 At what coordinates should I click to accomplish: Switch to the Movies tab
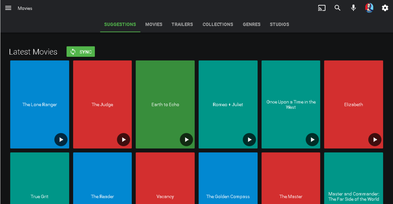(154, 24)
